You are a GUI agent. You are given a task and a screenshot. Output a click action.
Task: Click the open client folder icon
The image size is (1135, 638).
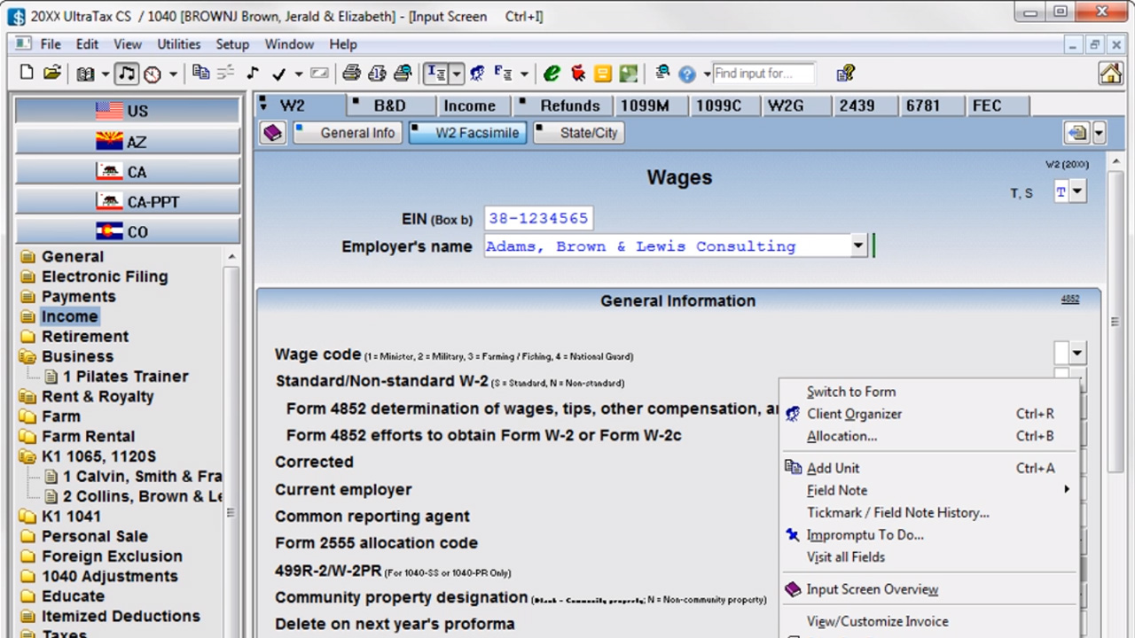52,74
